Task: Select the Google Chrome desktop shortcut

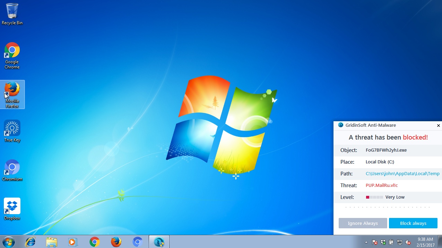Action: click(12, 55)
